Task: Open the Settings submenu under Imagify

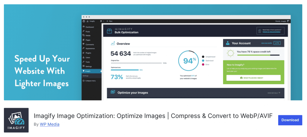Action: [x=85, y=76]
